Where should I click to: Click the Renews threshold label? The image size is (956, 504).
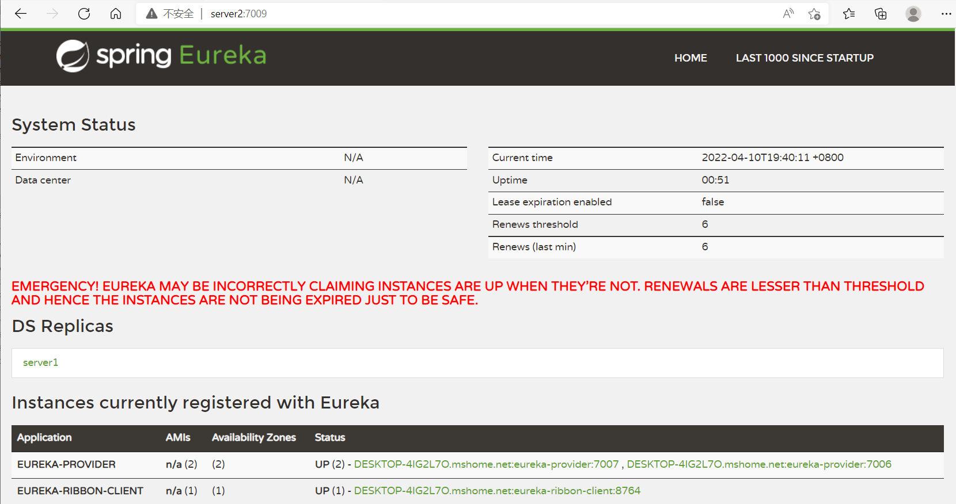535,224
